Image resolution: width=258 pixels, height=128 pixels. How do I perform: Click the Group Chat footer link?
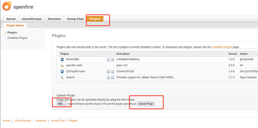58,121
